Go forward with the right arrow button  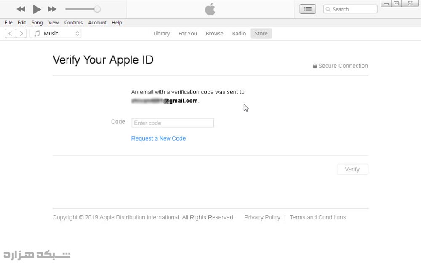tap(21, 34)
